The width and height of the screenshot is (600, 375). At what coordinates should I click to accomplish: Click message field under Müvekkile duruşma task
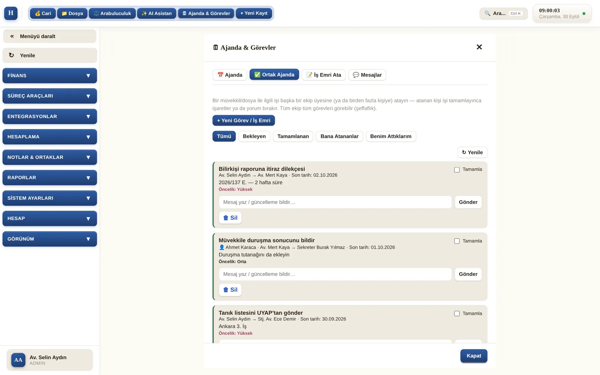tap(335, 274)
